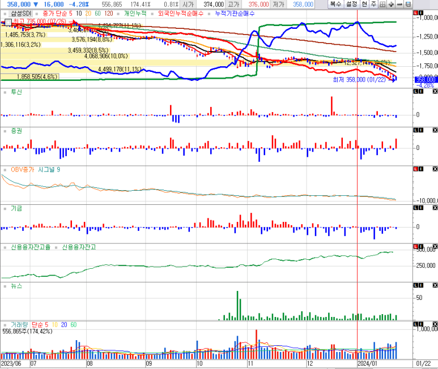
Task: Click the plus zoom-in icon in top toolbar
Action: (391, 4)
